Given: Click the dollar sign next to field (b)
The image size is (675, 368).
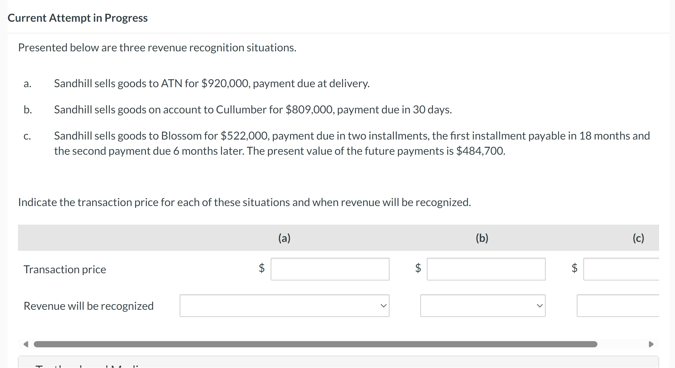Looking at the screenshot, I should [x=418, y=268].
